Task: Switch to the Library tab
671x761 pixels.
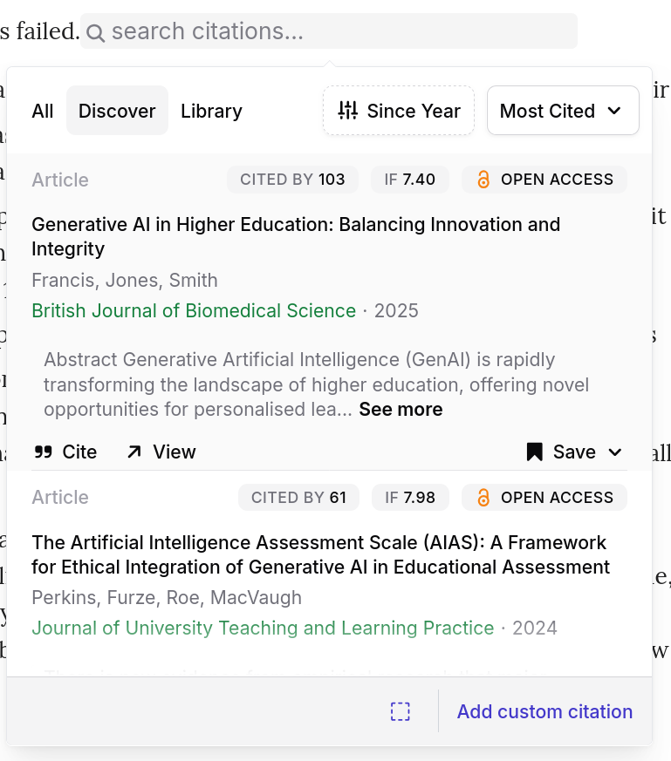Action: [x=211, y=111]
